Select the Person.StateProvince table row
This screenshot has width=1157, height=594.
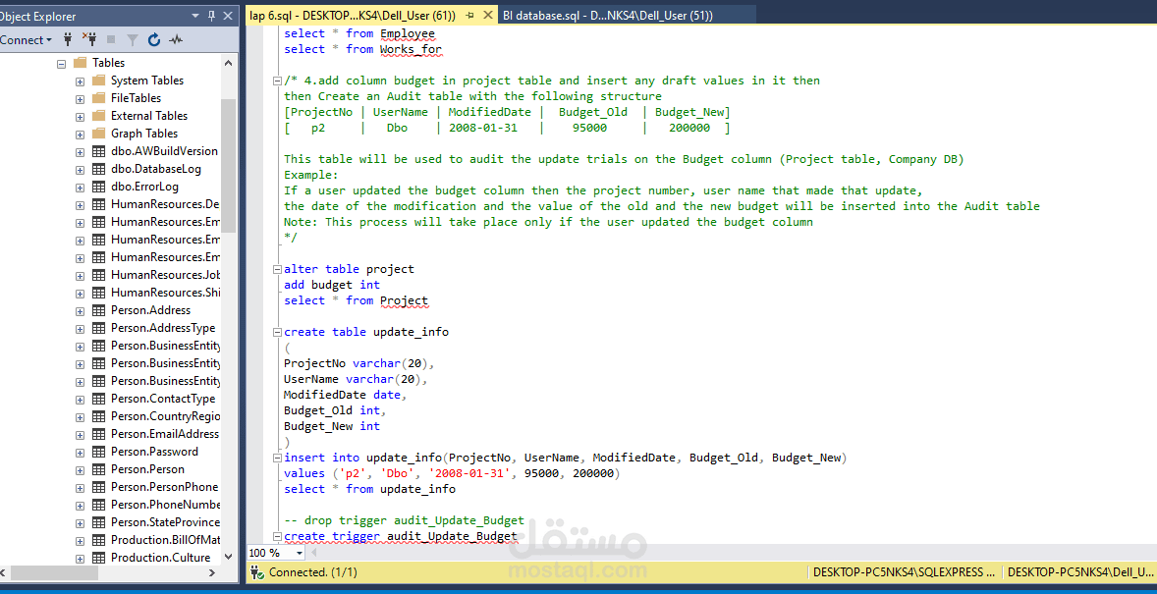(165, 522)
